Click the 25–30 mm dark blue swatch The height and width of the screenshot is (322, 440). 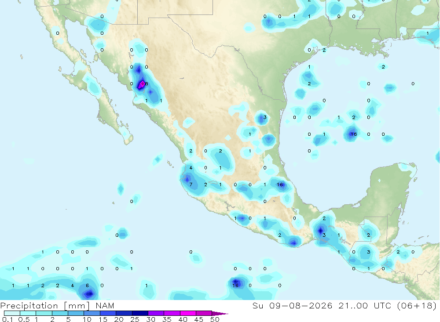(x=140, y=313)
